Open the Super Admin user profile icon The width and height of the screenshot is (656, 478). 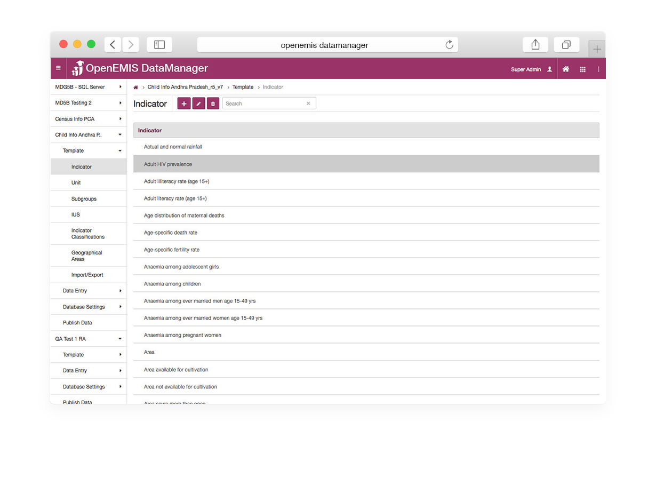point(549,69)
